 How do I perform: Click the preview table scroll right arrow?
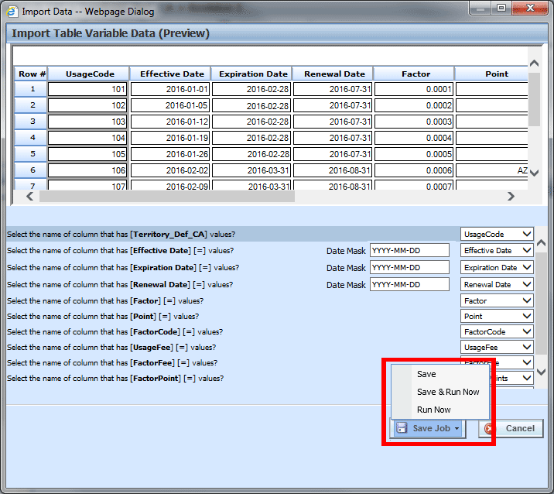(511, 196)
